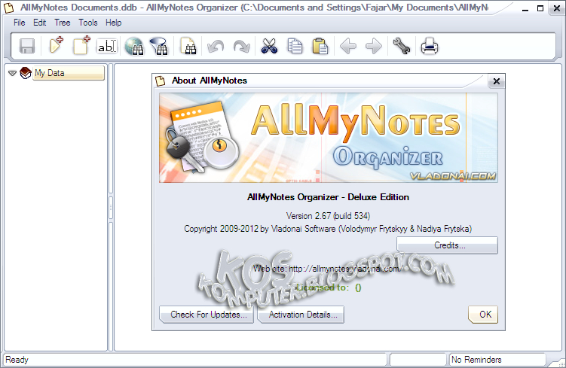The height and width of the screenshot is (368, 566).
Task: Click the 'Version 2.67 (build 534)' text
Action: [328, 216]
